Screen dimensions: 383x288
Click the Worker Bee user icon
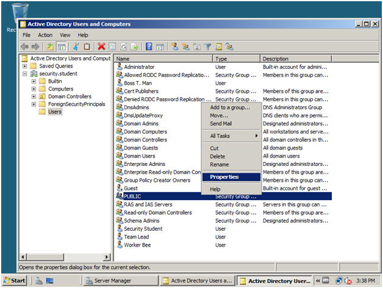tap(120, 245)
